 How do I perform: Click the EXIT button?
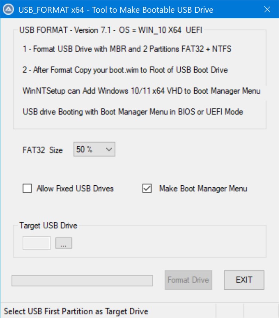pos(244,280)
